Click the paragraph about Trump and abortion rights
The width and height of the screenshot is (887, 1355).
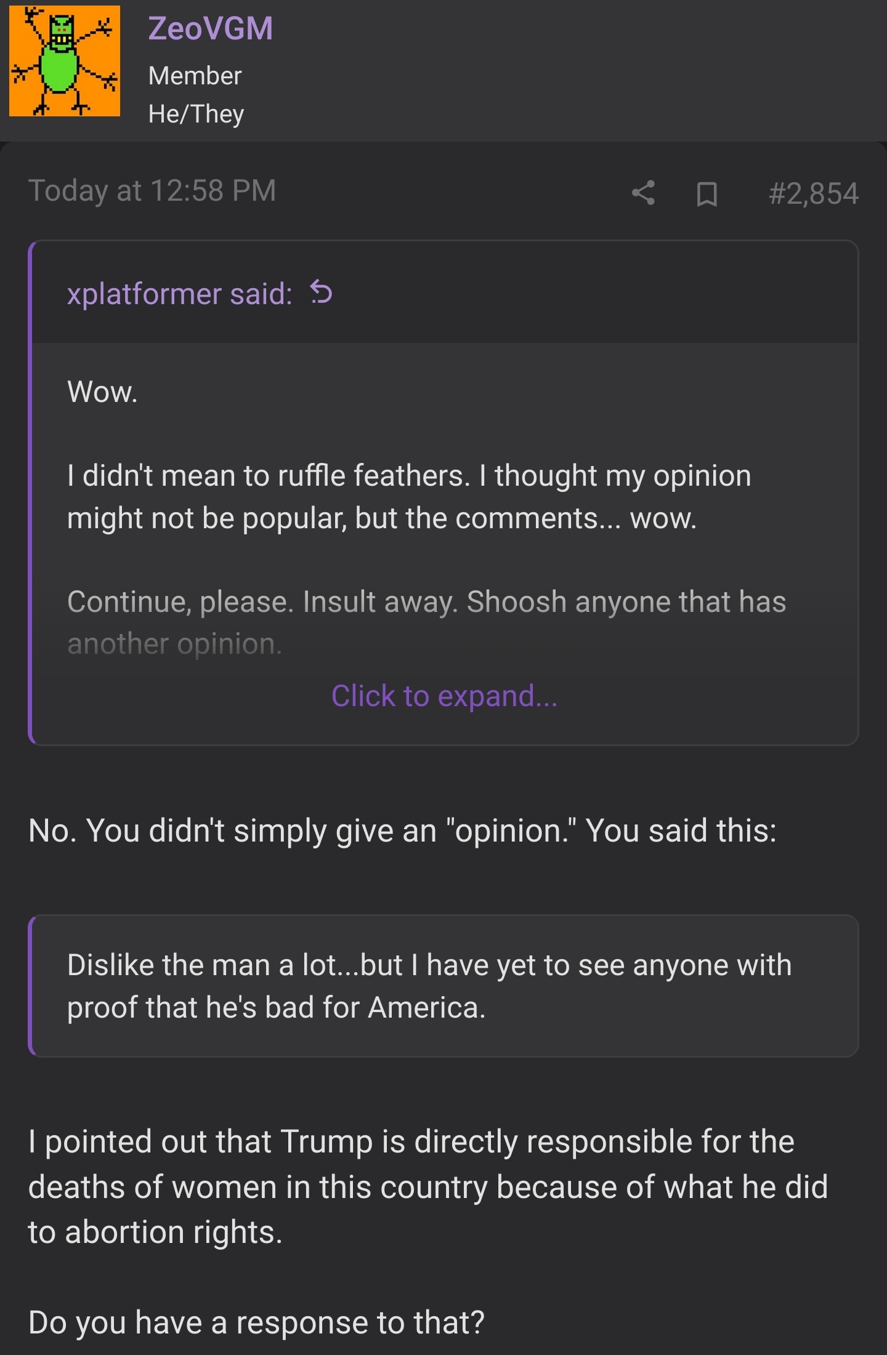pyautogui.click(x=427, y=1186)
